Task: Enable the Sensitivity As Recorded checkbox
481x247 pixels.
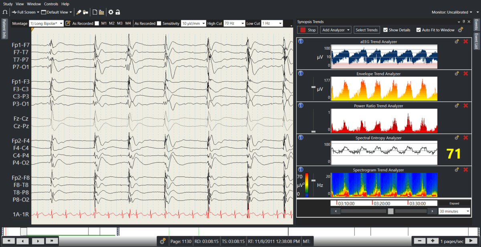Action: point(158,23)
